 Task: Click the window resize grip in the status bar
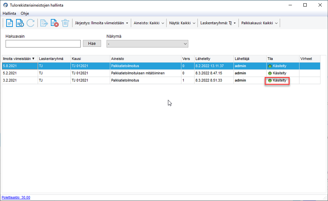point(325,198)
